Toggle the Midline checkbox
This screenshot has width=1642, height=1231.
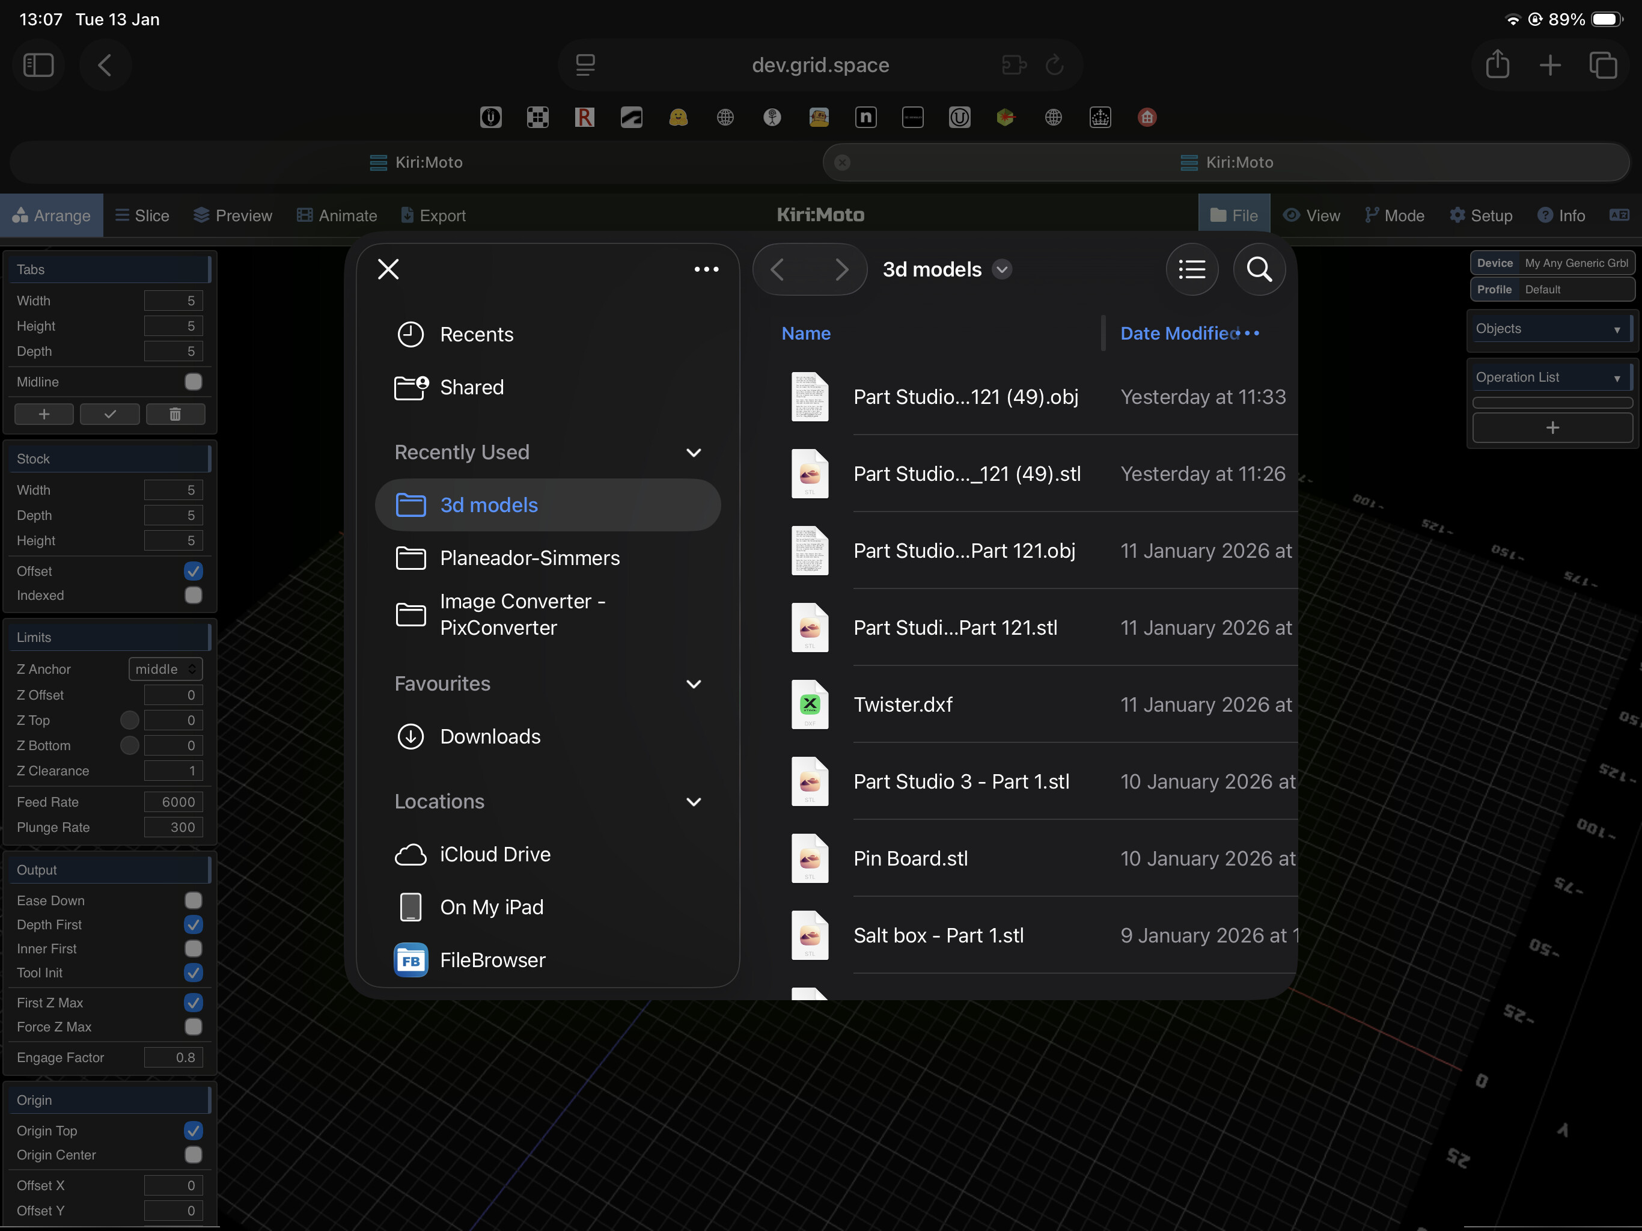[x=193, y=382]
